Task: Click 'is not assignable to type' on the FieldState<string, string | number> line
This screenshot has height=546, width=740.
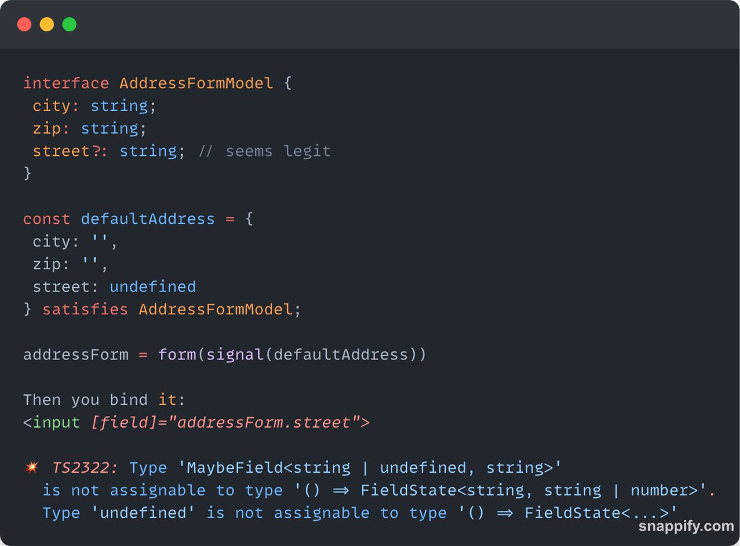Action: tap(162, 491)
